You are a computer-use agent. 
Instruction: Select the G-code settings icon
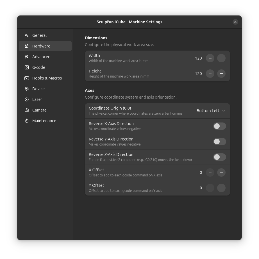[x=26, y=67]
